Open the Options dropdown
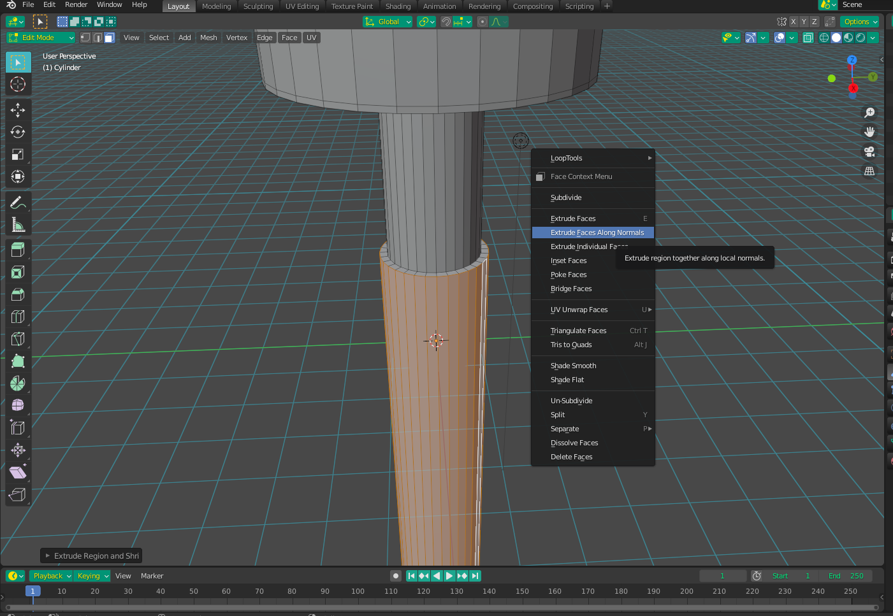The image size is (893, 616). 860,22
